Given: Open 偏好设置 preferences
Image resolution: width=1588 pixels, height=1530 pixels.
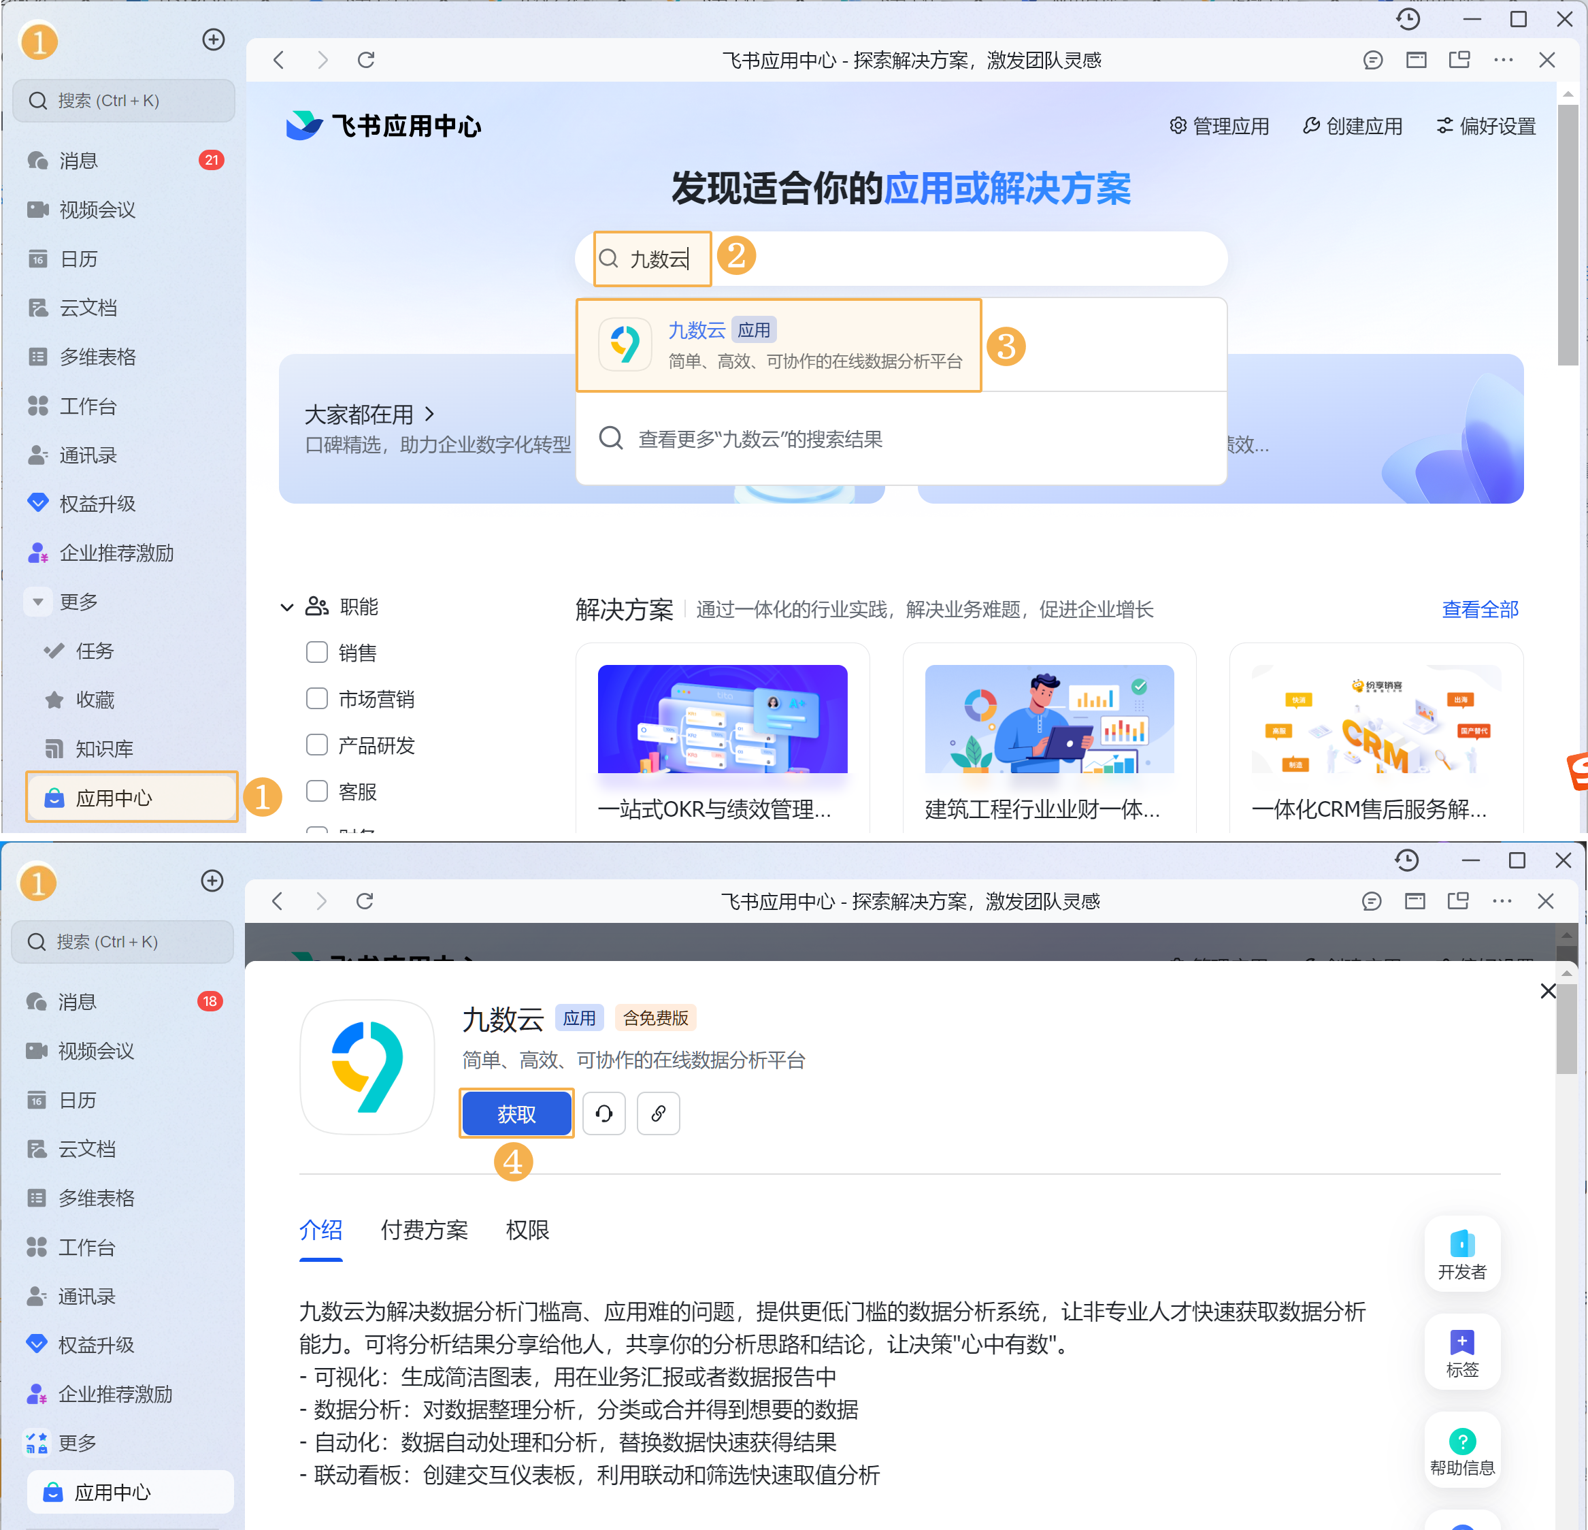Looking at the screenshot, I should (1486, 127).
